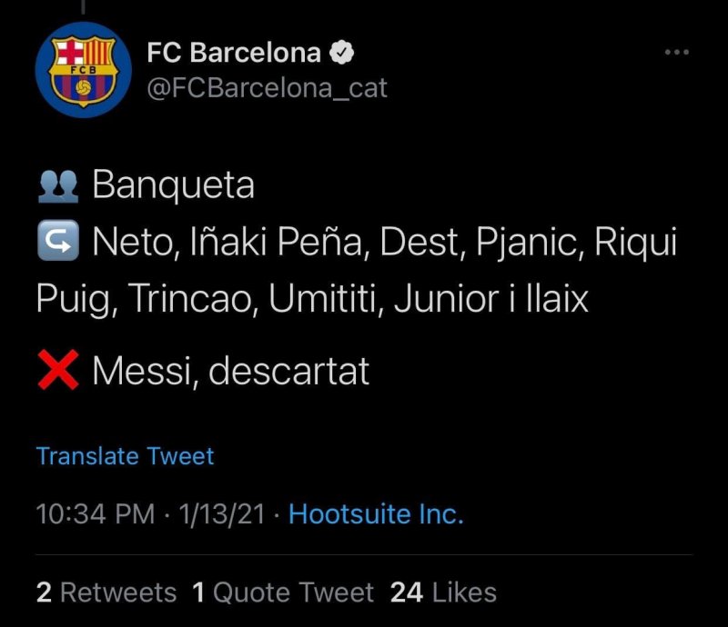The height and width of the screenshot is (627, 728).
Task: Click the red cross mark emoji
Action: coord(57,372)
